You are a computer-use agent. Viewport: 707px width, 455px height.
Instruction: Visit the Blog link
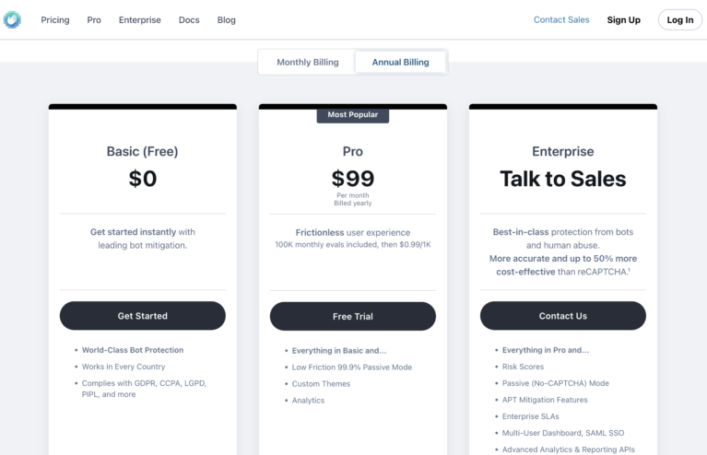coord(227,20)
